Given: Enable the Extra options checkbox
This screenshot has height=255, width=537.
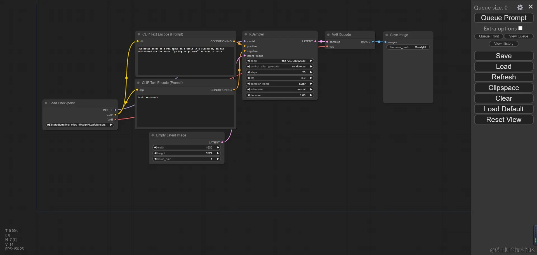Looking at the screenshot, I should coord(520,28).
